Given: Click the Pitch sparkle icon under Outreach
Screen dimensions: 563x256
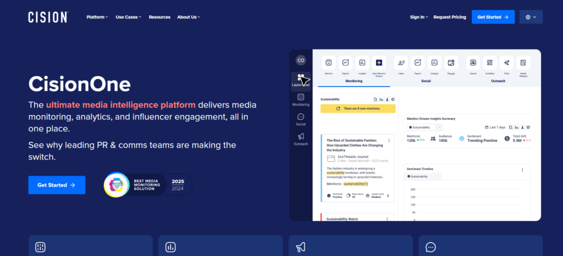Looking at the screenshot, I should point(506,63).
